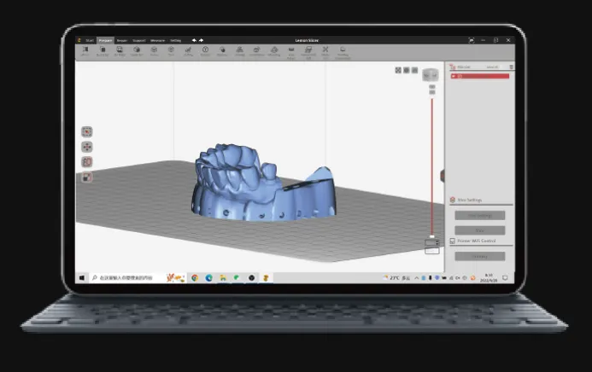Image resolution: width=592 pixels, height=372 pixels.
Task: Click the view orientation cube
Action: (431, 75)
